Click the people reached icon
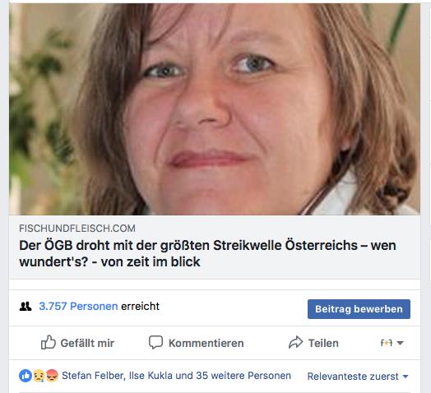 click(x=25, y=307)
